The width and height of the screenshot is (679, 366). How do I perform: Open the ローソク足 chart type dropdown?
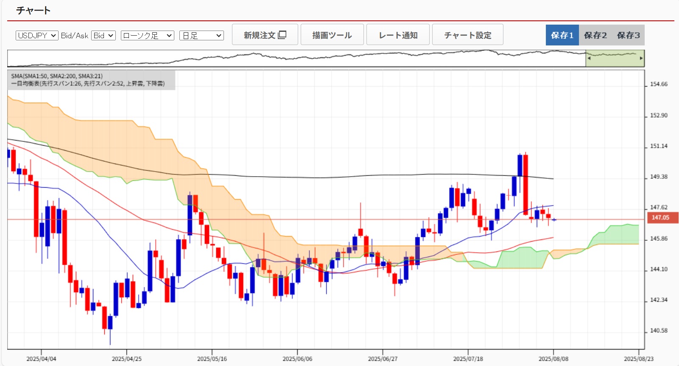click(x=148, y=36)
